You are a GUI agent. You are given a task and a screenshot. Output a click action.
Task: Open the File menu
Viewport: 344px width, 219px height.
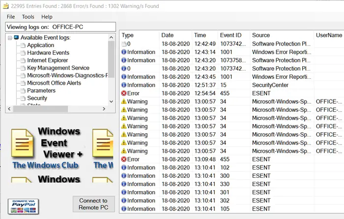[11, 17]
